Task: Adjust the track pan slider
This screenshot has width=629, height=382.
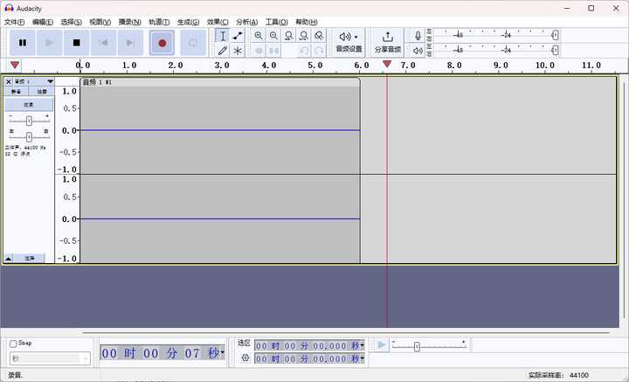Action: (x=29, y=137)
